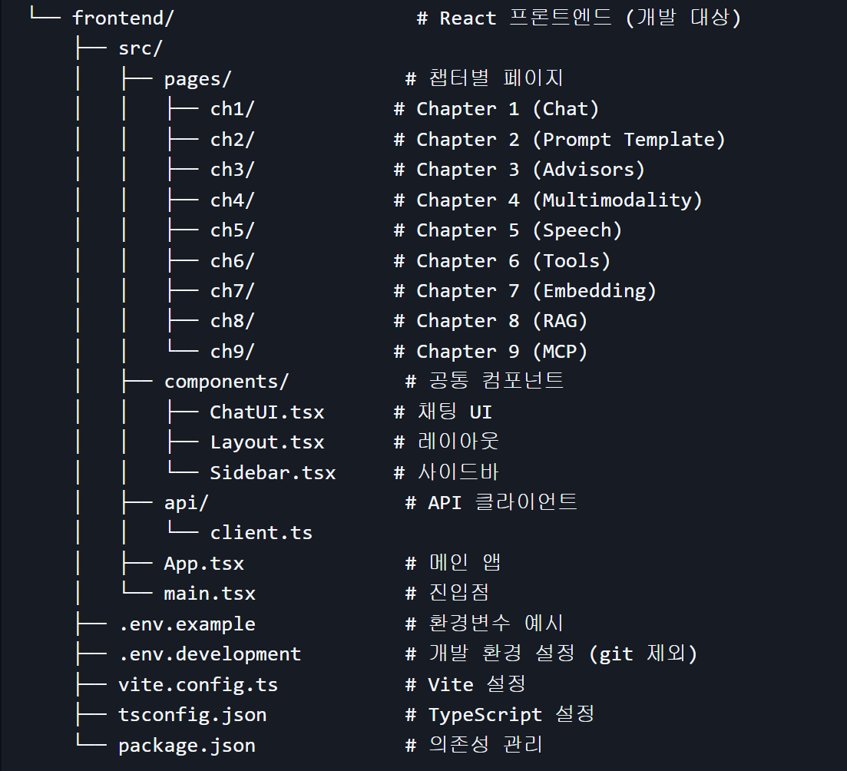Select the Layout.tsx file
Image resolution: width=847 pixels, height=771 pixels.
pos(266,442)
